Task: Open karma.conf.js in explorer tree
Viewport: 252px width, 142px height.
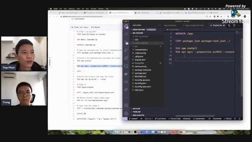Action: (x=147, y=67)
